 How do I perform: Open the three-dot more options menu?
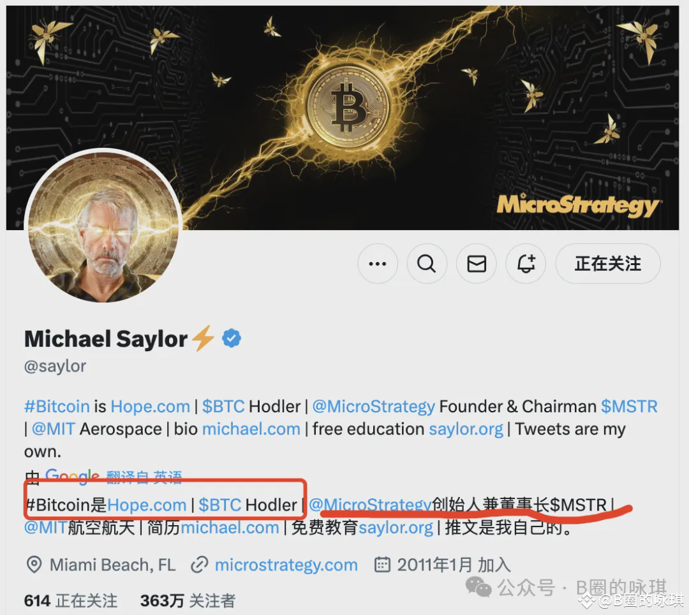378,264
